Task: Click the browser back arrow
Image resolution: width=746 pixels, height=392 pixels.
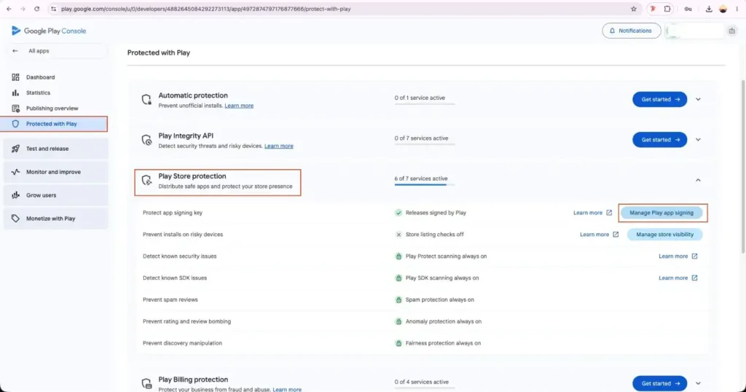Action: [9, 9]
